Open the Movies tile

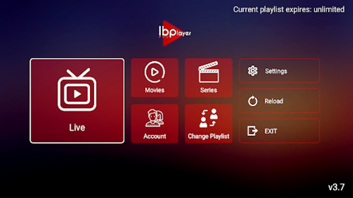(x=155, y=78)
